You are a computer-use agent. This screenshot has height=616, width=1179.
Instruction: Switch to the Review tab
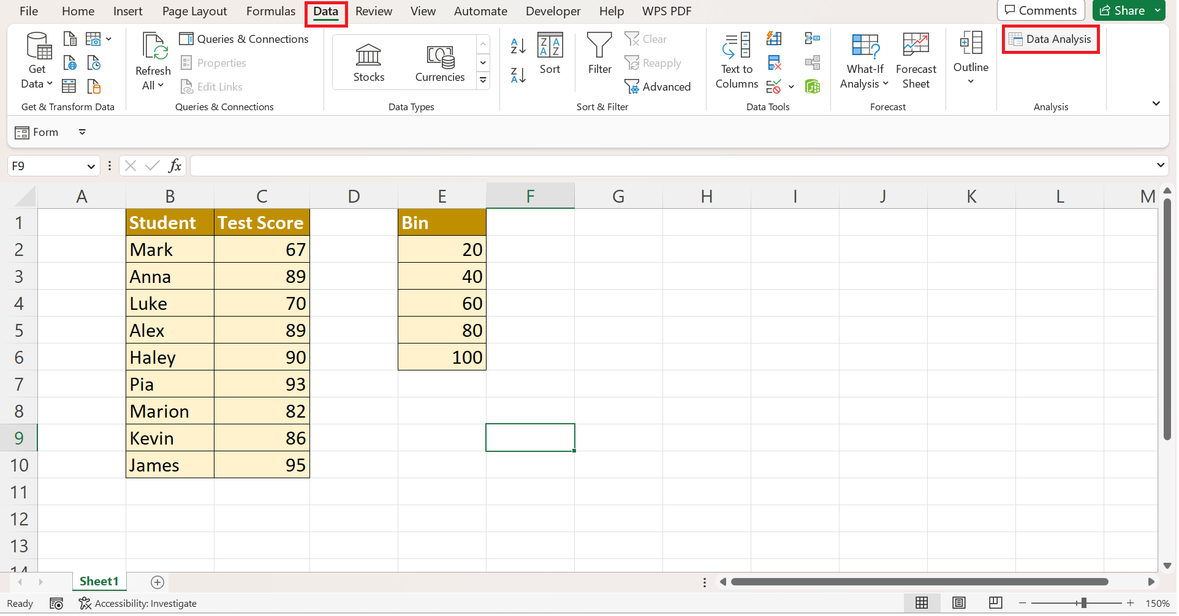click(x=374, y=11)
